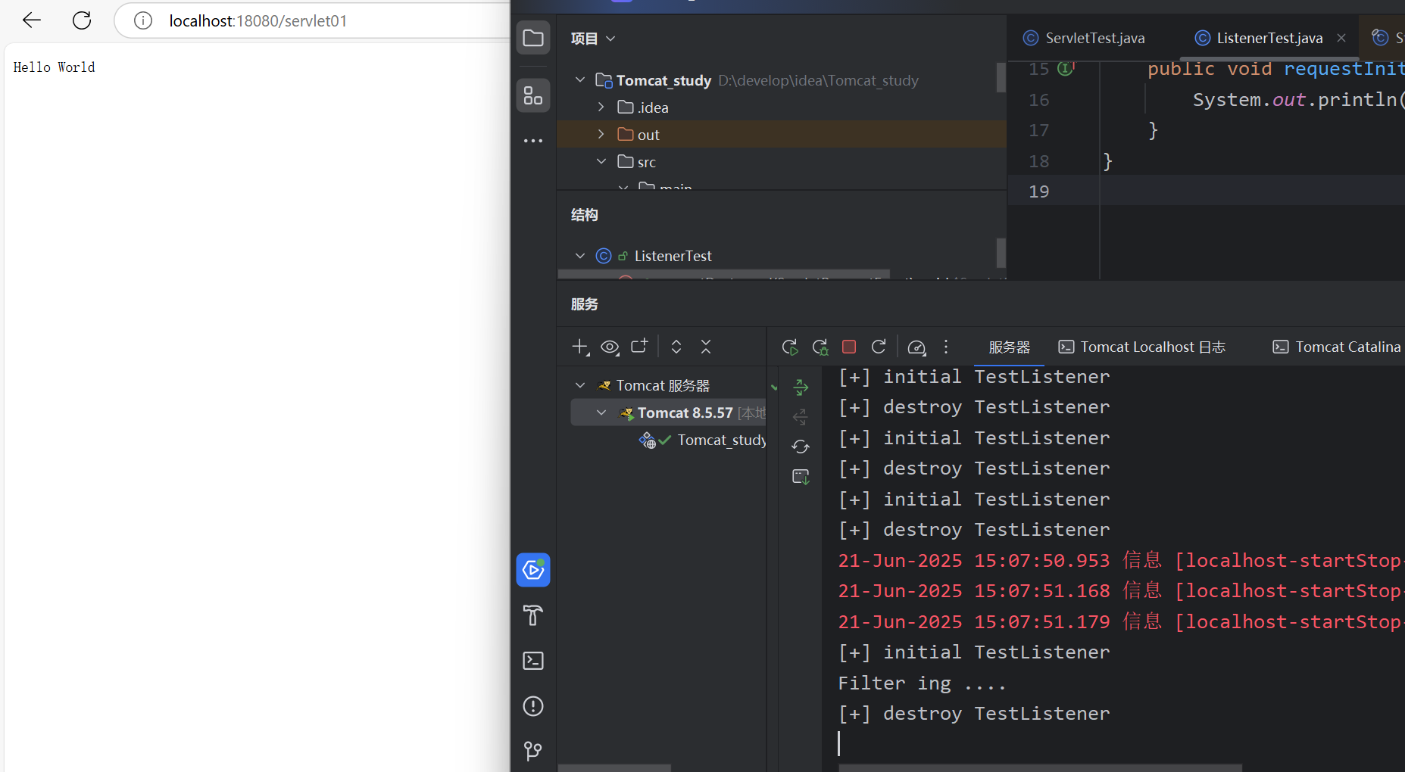Expand the out folder
The image size is (1405, 772).
click(601, 134)
